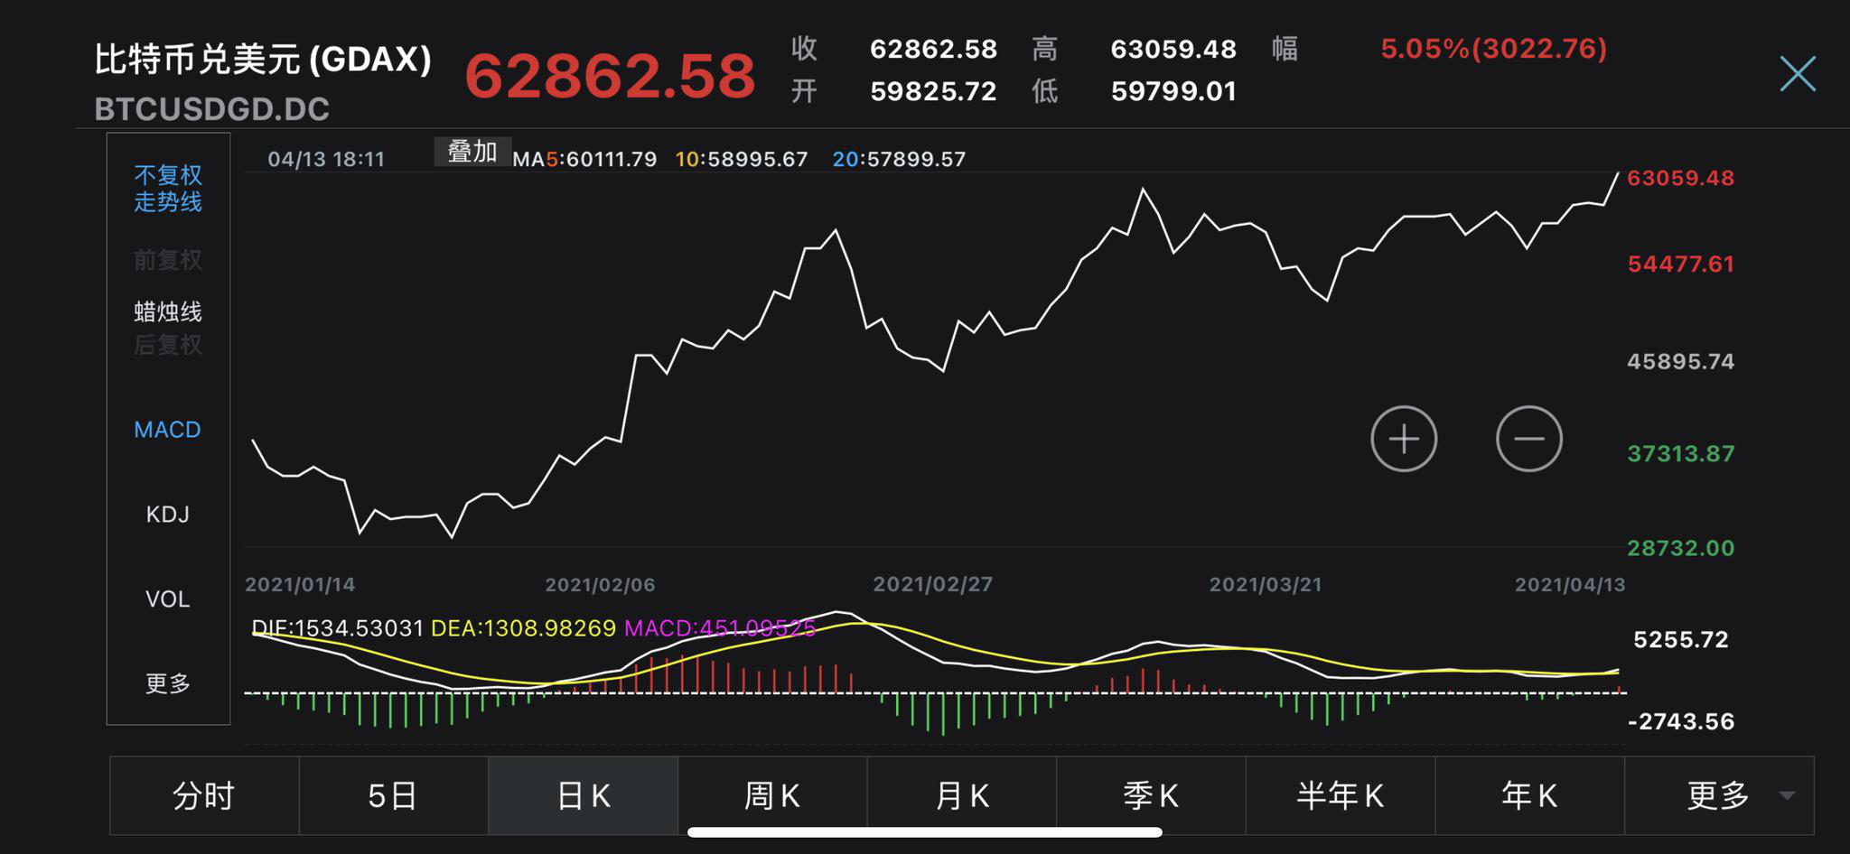Switch to the KDJ indicator
Image resolution: width=1850 pixels, height=854 pixels.
(167, 514)
